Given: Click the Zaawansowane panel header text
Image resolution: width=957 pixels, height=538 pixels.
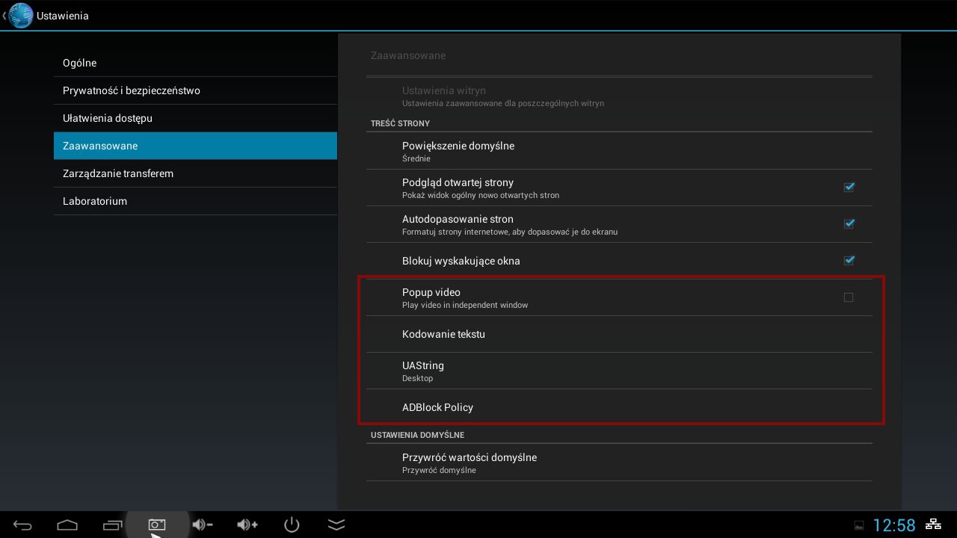Looking at the screenshot, I should coord(408,55).
